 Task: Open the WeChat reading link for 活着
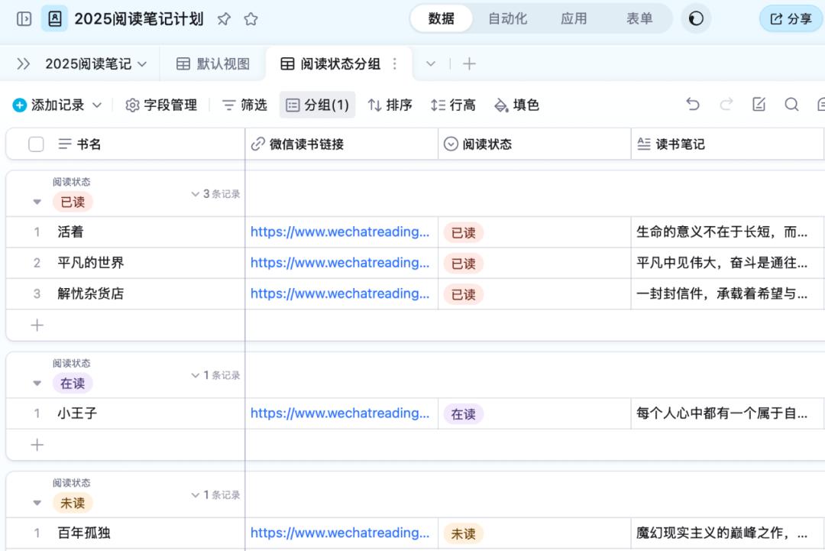click(341, 232)
